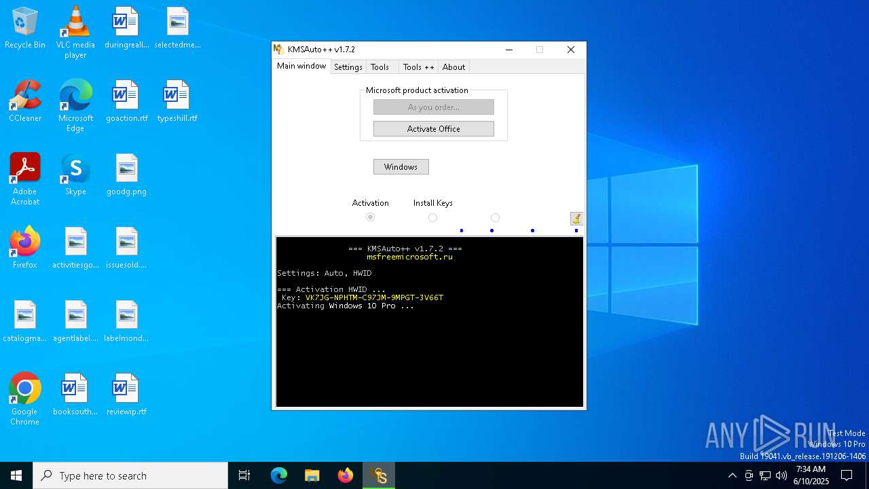Viewport: 869px width, 489px height.
Task: Select the booksouth... Word document icon
Action: [x=75, y=395]
